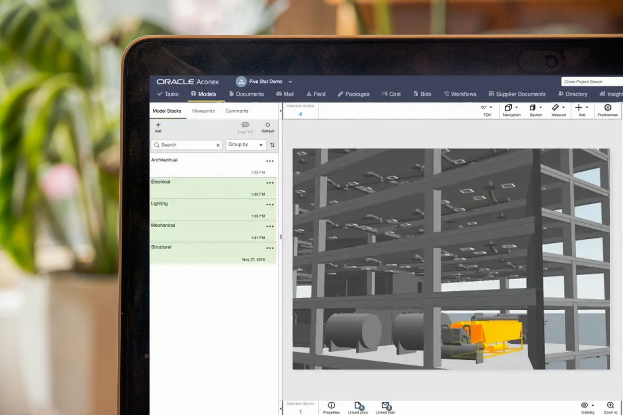
Task: Select the Structural model stack
Action: (x=213, y=253)
